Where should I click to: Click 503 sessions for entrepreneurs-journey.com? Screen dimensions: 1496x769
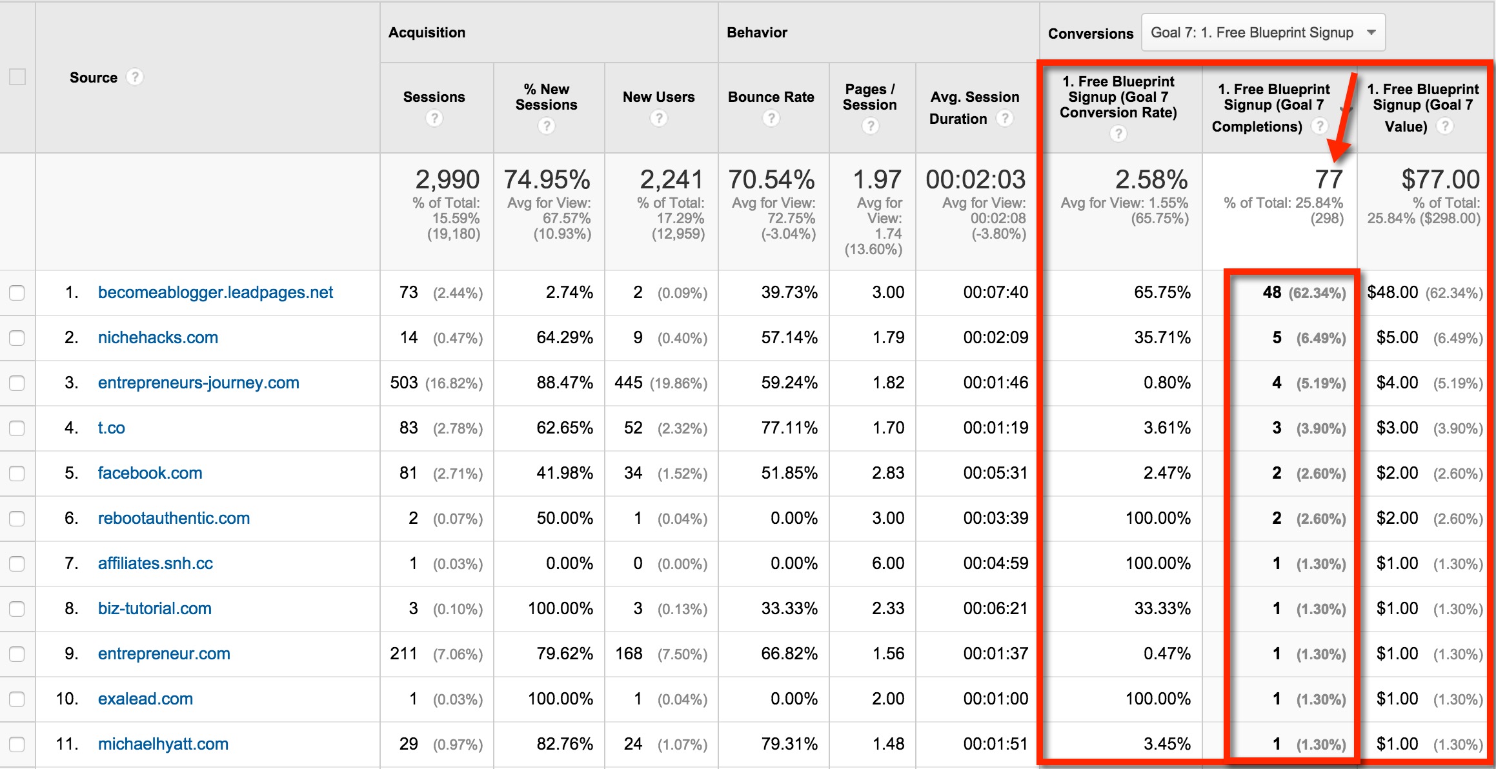pos(404,383)
